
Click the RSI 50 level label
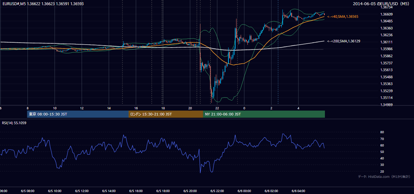click(x=382, y=152)
